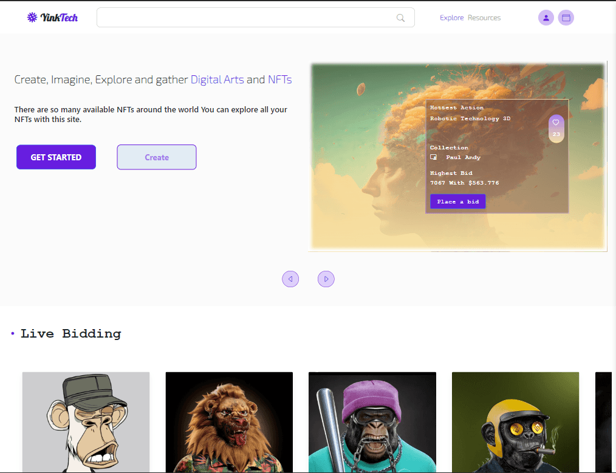Viewport: 616px width, 473px height.
Task: Open the wallet icon in header
Action: (566, 18)
